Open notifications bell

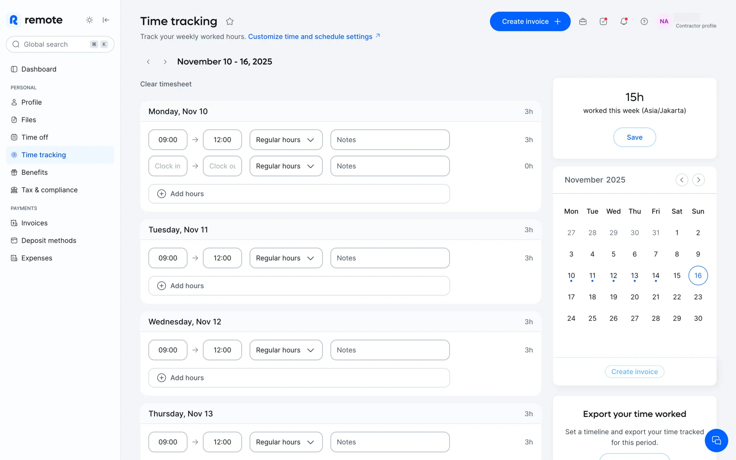[x=624, y=21]
